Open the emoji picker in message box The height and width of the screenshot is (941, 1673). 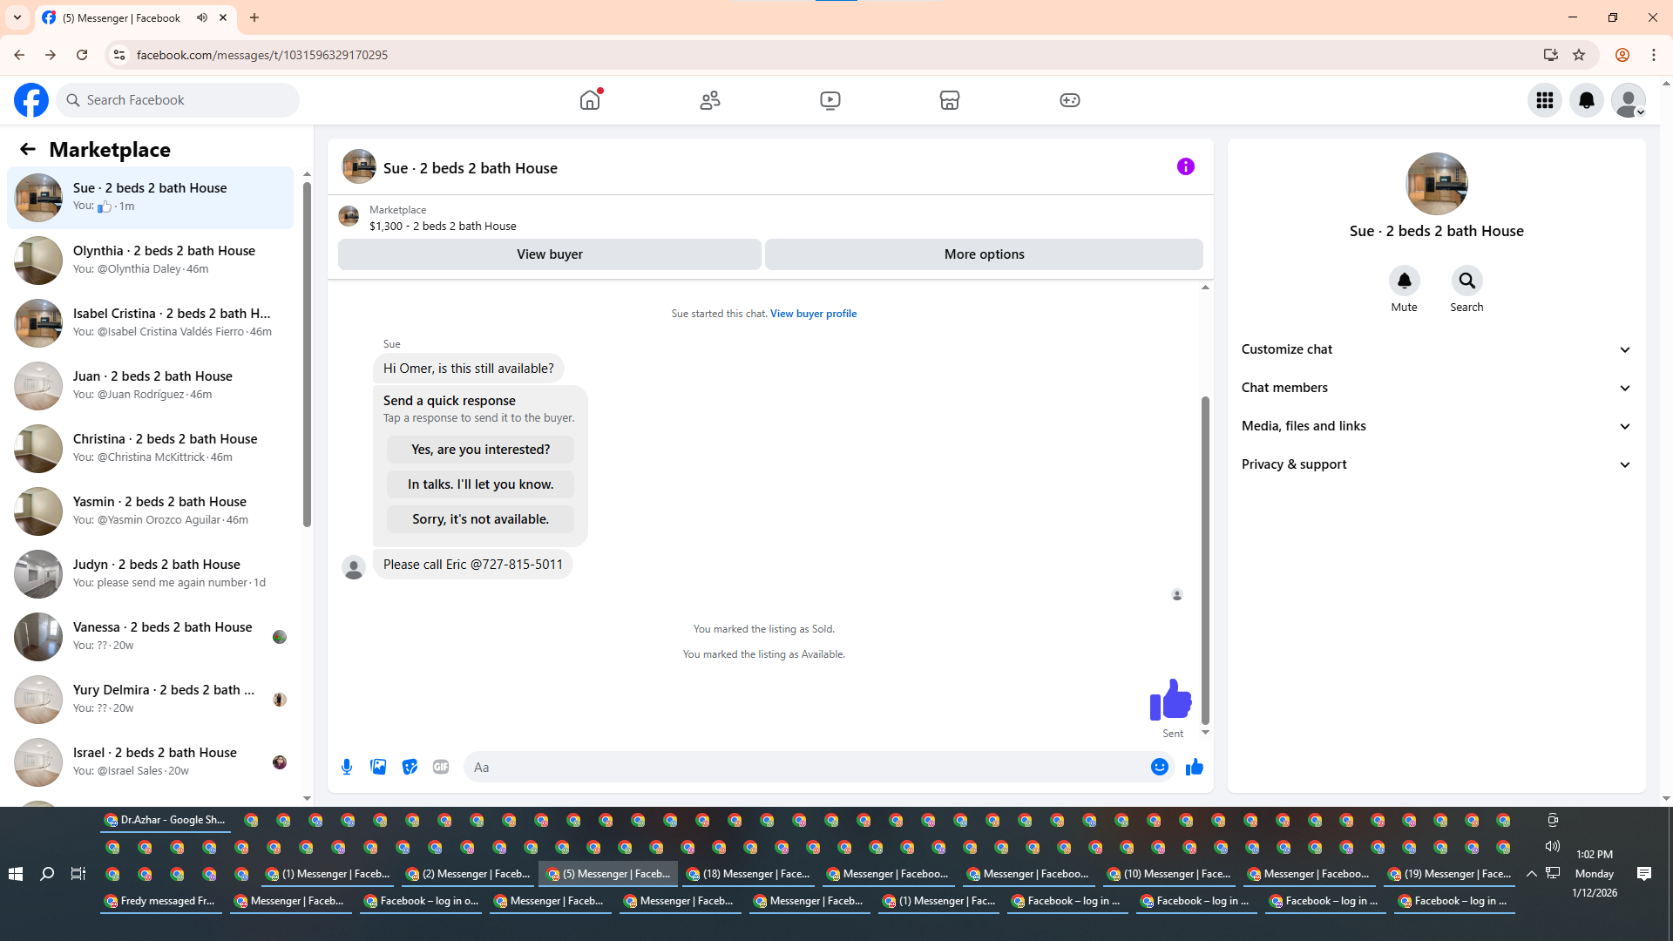point(1159,767)
